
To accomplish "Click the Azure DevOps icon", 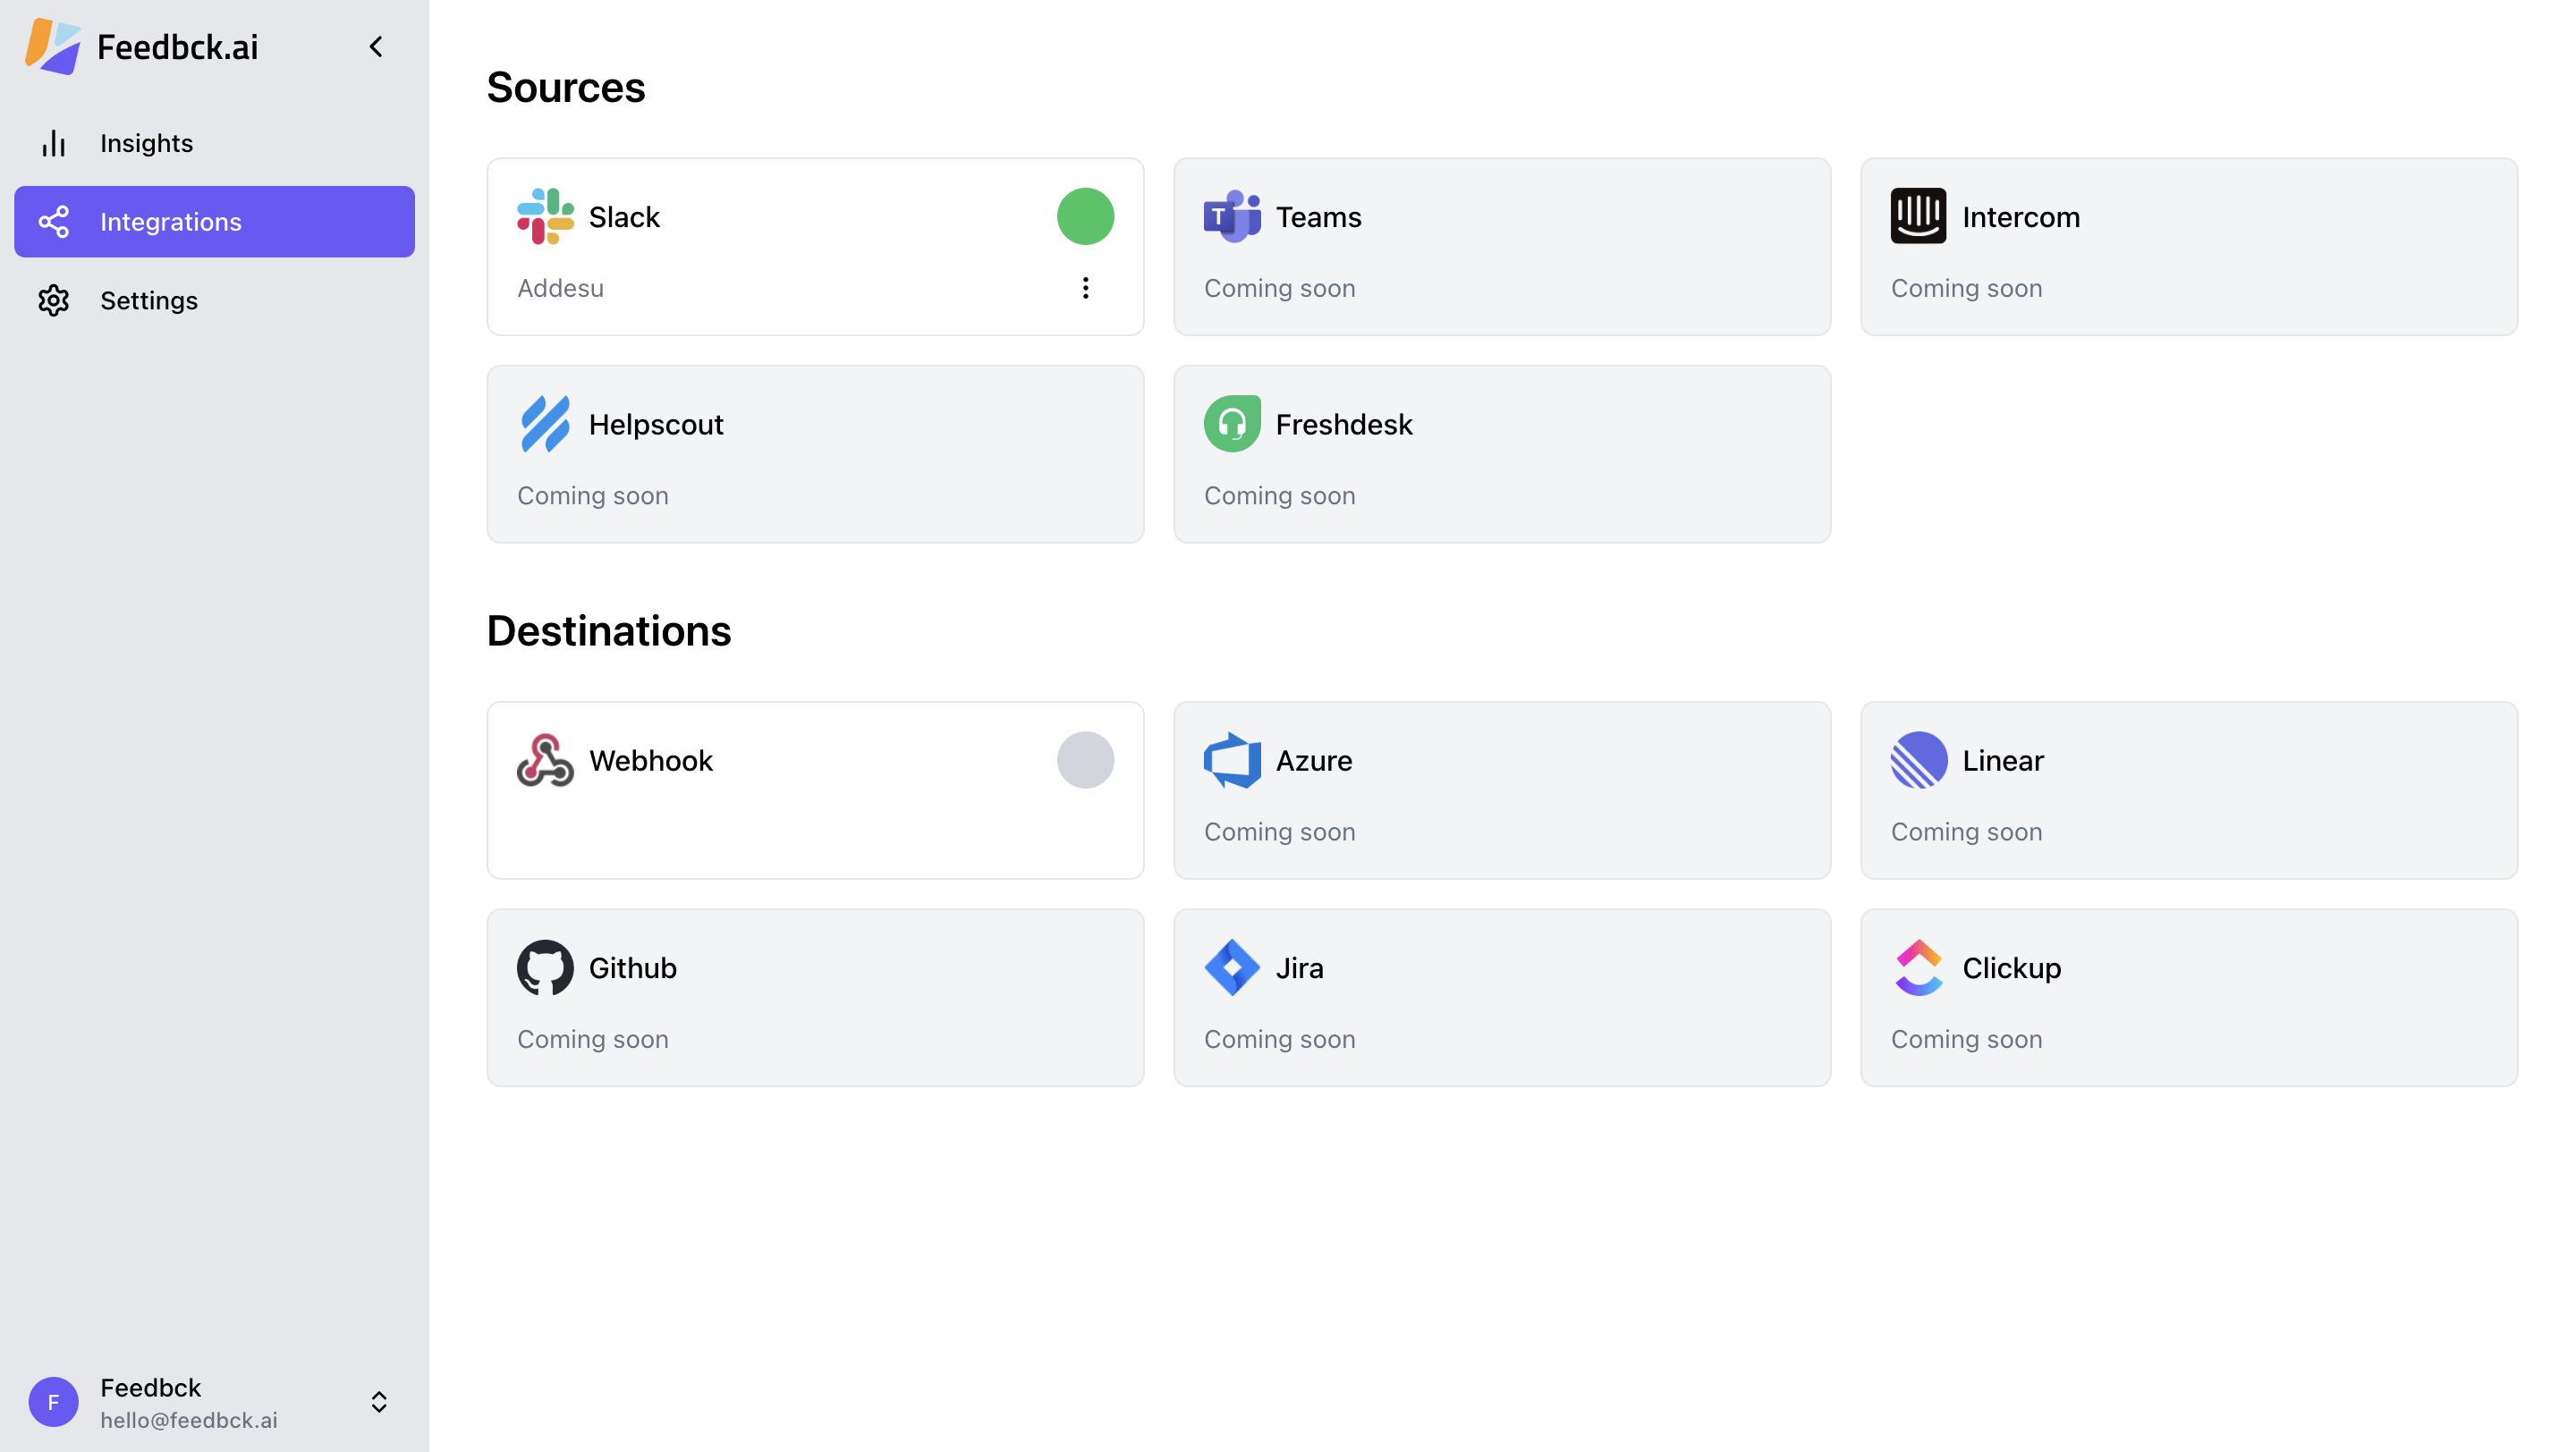I will [x=1231, y=759].
